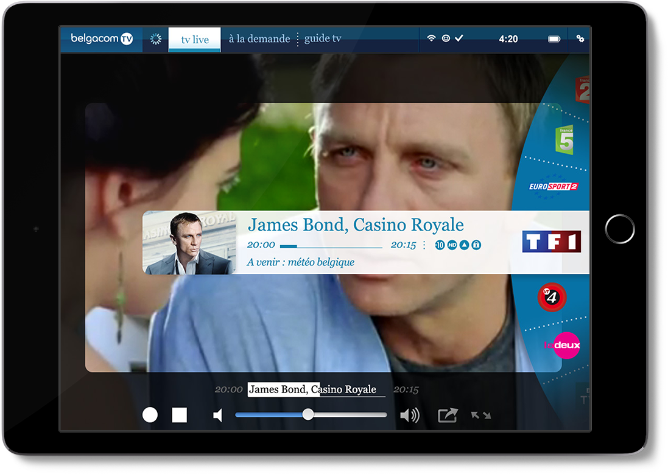Switch to the tv live tab
The image size is (668, 474).
point(195,40)
